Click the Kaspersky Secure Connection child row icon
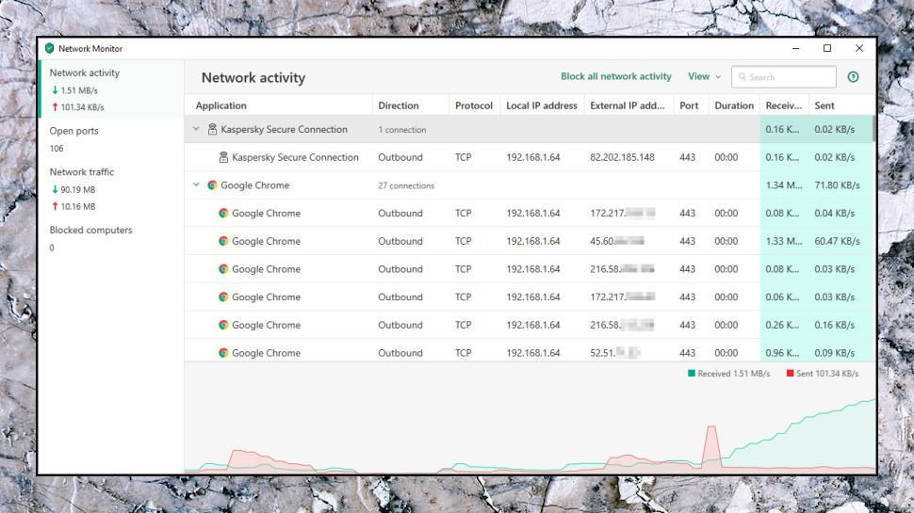The width and height of the screenshot is (914, 513). click(223, 157)
